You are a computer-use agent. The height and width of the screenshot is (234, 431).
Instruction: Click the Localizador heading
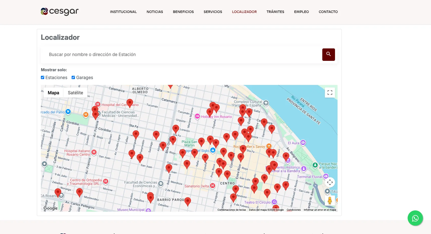(60, 37)
